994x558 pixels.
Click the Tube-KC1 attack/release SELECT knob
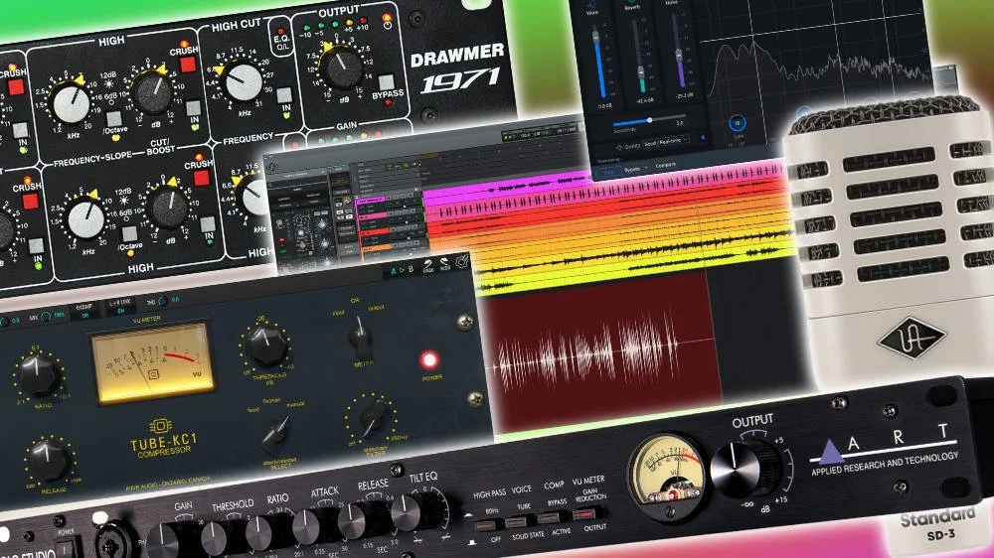click(x=276, y=433)
